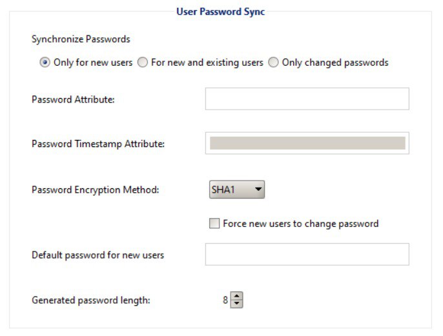Viewport: 443px width, 336px height.
Task: Decrease generated password length with down arrow
Action: (237, 303)
